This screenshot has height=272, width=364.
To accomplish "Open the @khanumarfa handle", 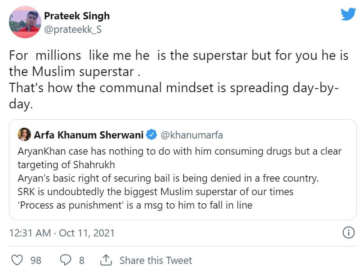I will [x=191, y=134].
